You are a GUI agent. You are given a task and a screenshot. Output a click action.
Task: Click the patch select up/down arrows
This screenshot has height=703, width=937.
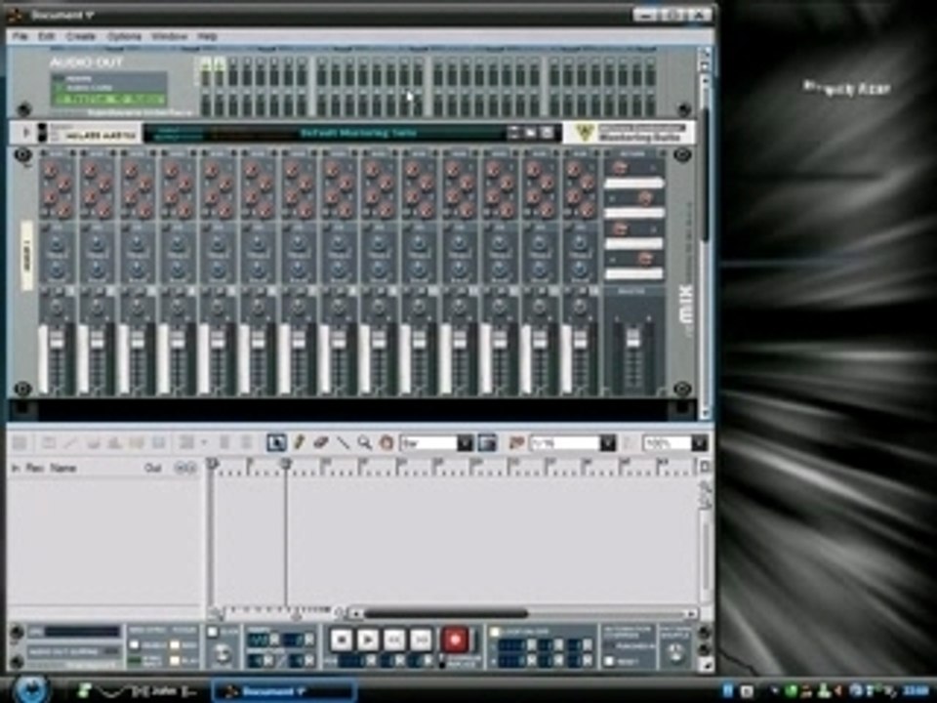[513, 133]
